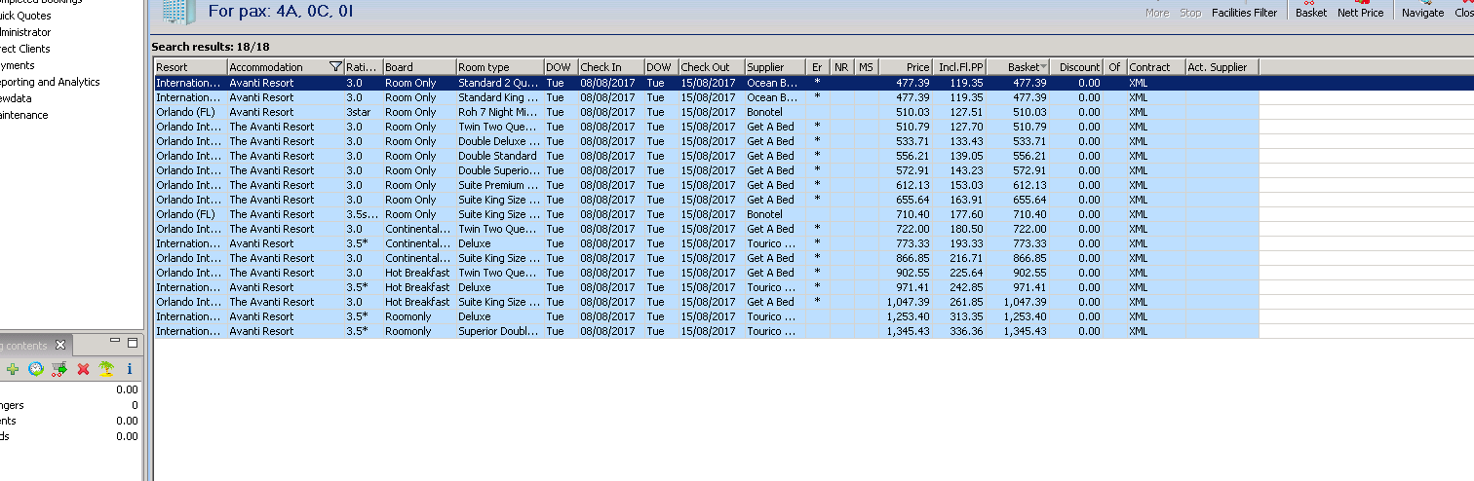Image resolution: width=1474 pixels, height=481 pixels.
Task: Click the Nett Price toolbar button
Action: click(x=1360, y=10)
